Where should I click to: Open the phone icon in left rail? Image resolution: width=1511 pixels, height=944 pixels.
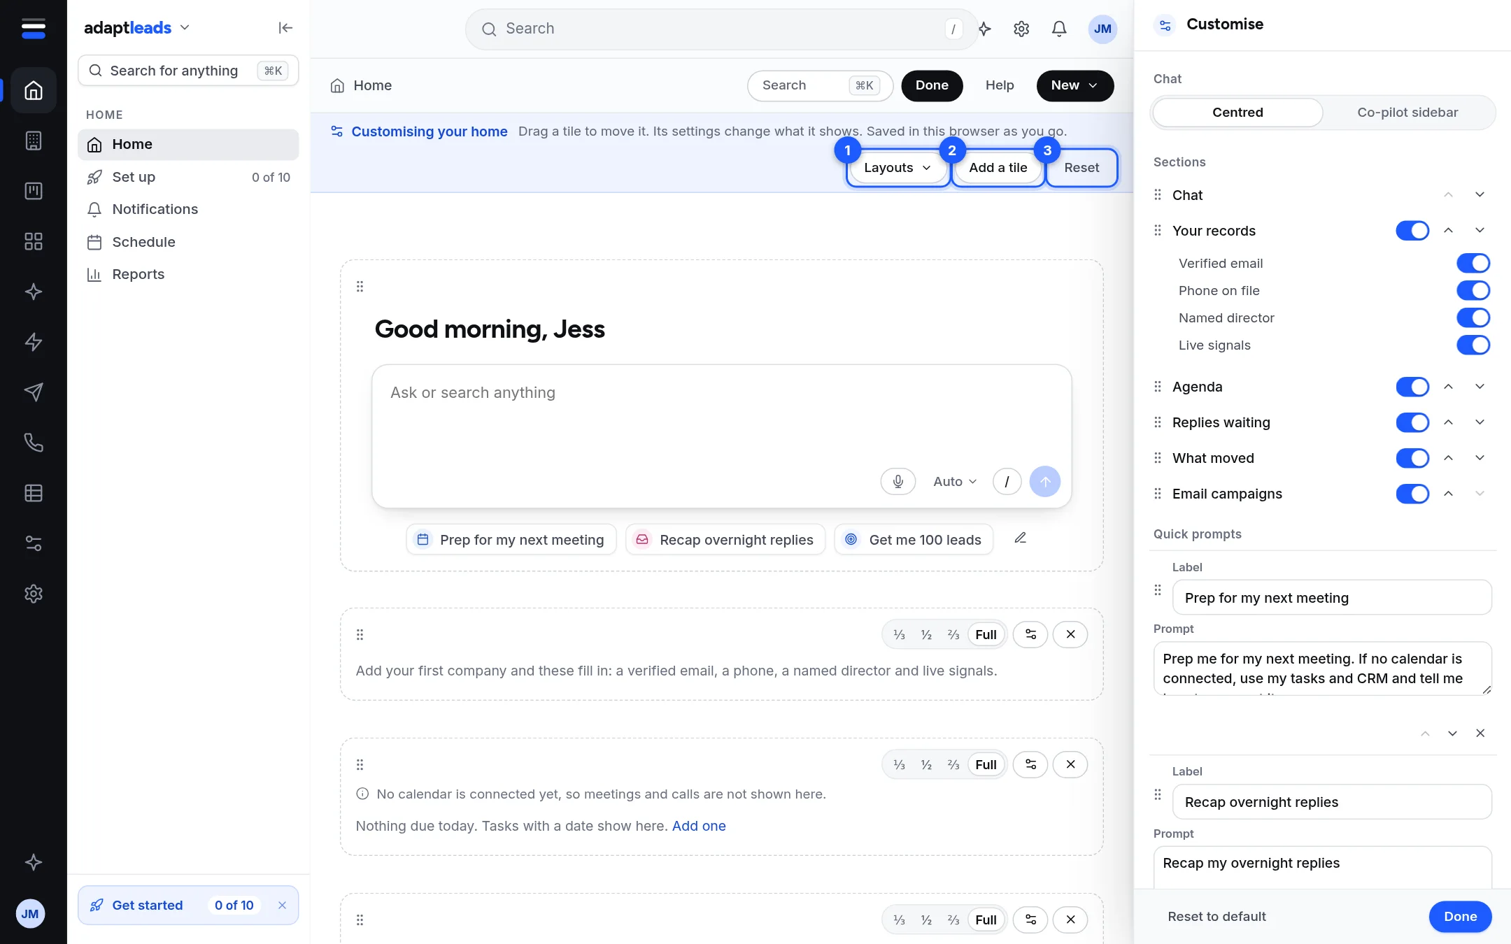[x=34, y=443]
